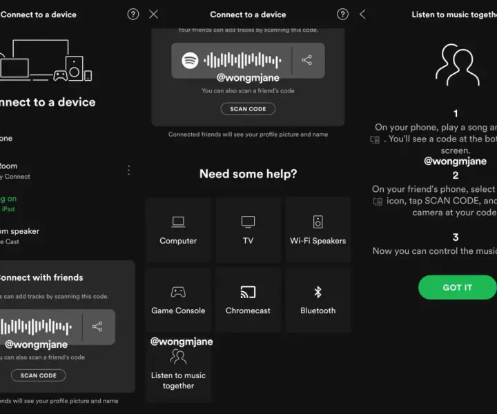This screenshot has height=414, width=497.
Task: Share the Spotify code in middle panel
Action: (306, 60)
